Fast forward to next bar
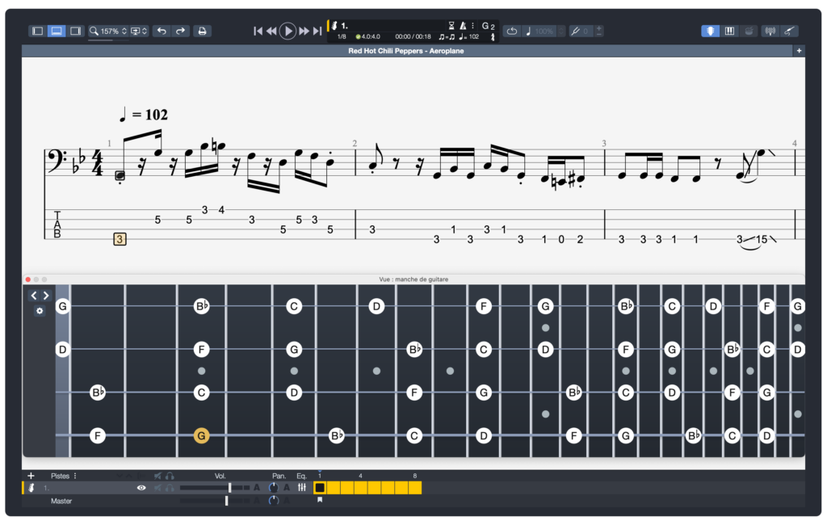Image resolution: width=827 pixels, height=525 pixels. (304, 31)
